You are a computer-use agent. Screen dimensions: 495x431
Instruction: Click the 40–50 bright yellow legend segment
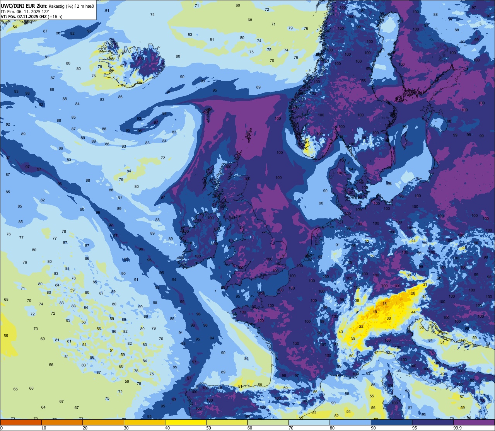(x=186, y=422)
